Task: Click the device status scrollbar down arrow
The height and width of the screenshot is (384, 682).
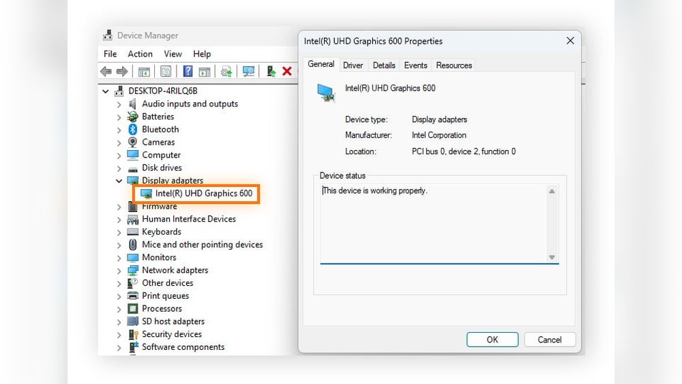Action: point(552,257)
